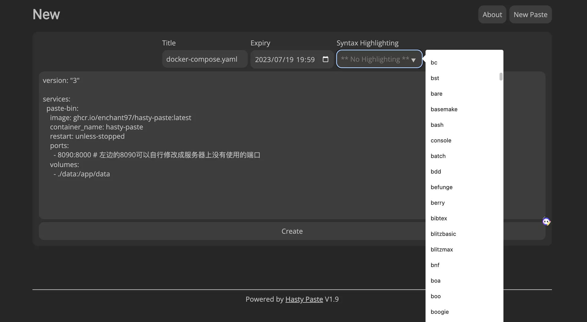Select the bc language option
This screenshot has width=587, height=322.
click(434, 62)
